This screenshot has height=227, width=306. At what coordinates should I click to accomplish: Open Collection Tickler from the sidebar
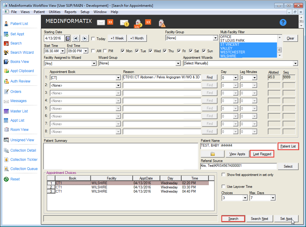(x=6, y=160)
